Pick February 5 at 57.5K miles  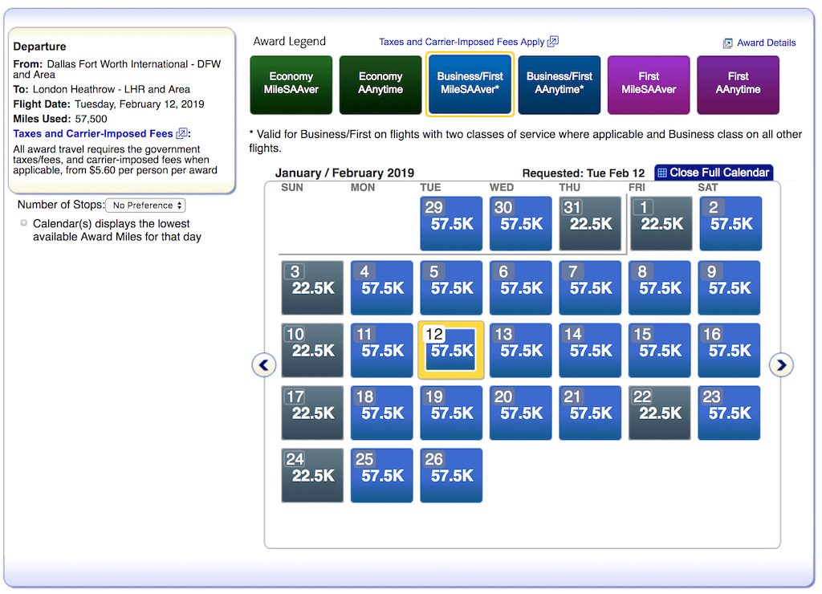451,288
